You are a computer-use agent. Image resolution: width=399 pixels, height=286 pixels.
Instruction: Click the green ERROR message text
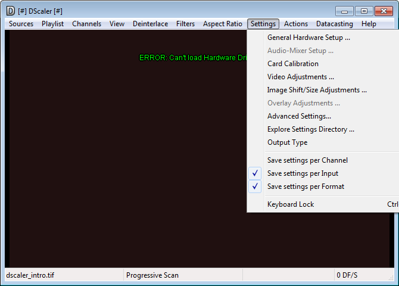(x=193, y=58)
